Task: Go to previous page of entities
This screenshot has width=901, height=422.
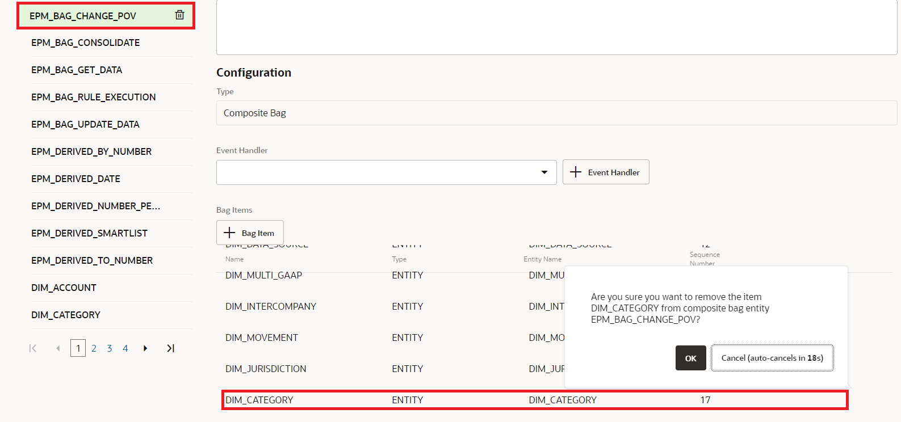Action: point(58,348)
